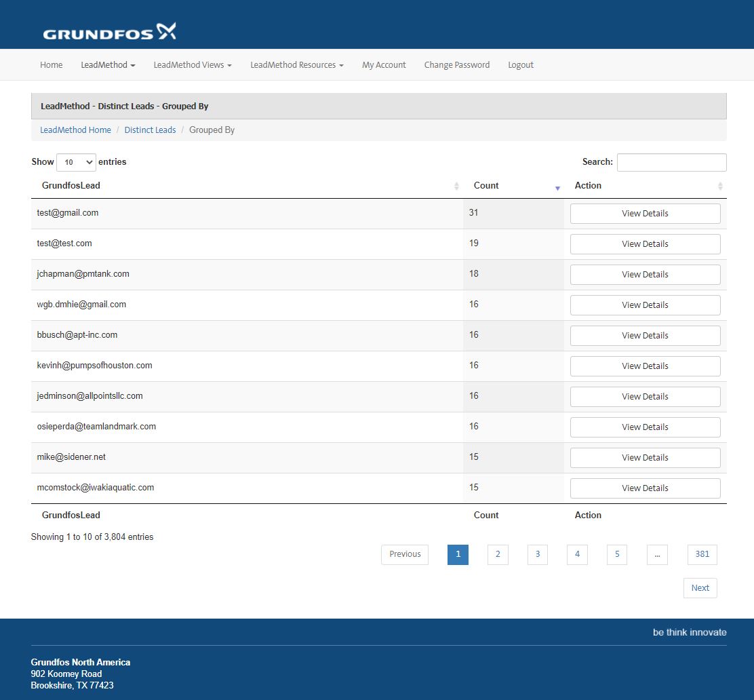The height and width of the screenshot is (700, 754).
Task: Select the bbusch@apt-inc.com cell
Action: (247, 335)
